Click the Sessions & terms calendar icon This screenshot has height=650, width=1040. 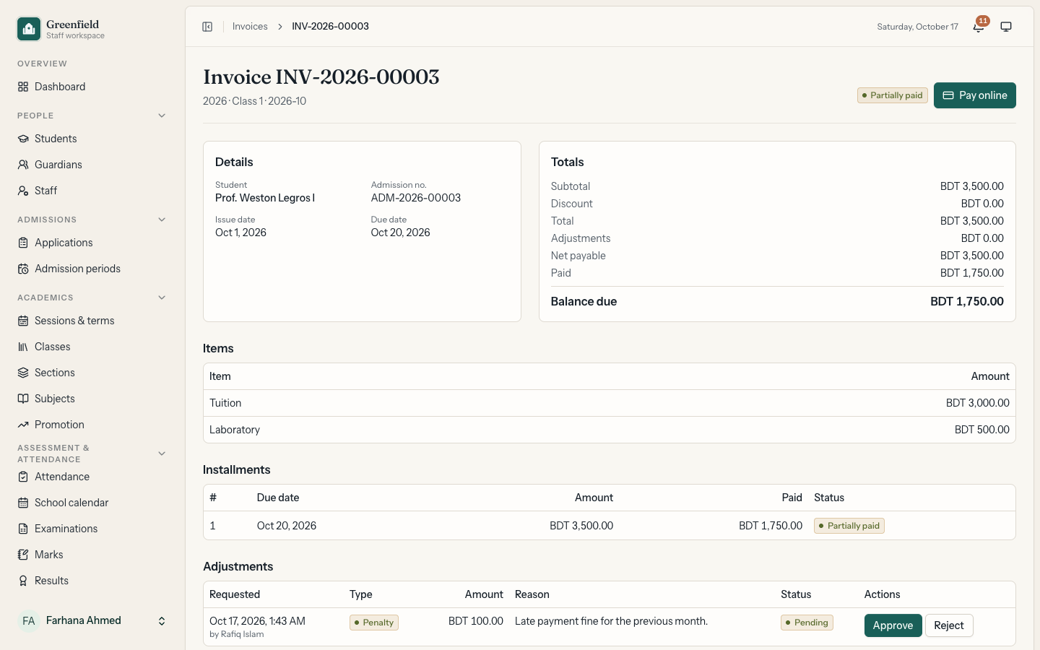coord(23,321)
